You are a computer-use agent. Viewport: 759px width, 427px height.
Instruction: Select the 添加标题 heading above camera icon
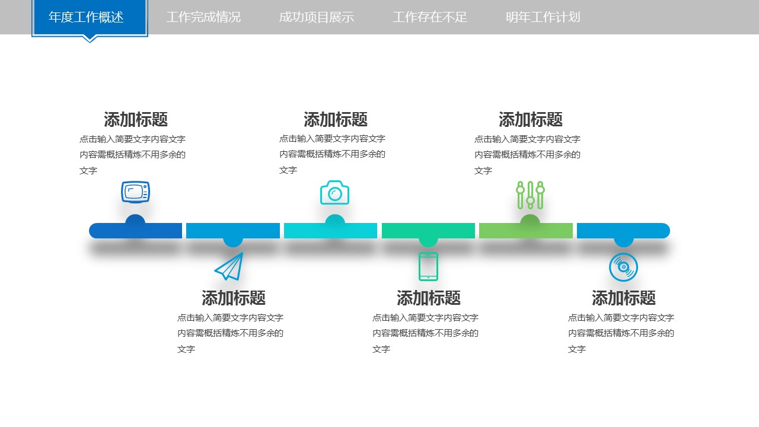[336, 120]
